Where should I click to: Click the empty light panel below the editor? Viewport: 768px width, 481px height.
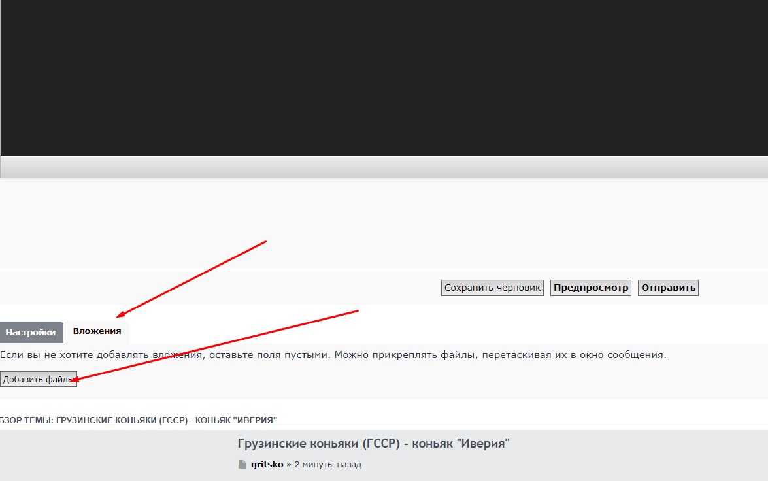pyautogui.click(x=384, y=222)
